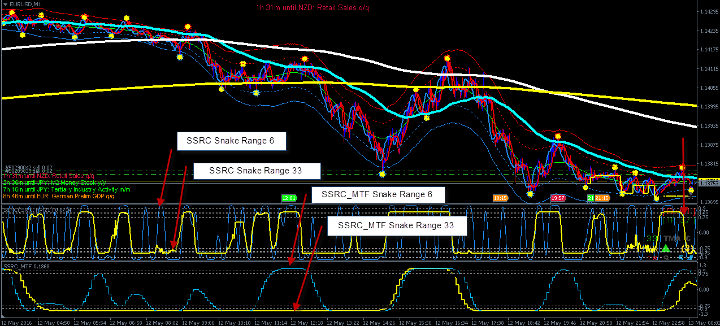This screenshot has width=720, height=326.
Task: Click the 12 May 11:14 time axis label
Action: [x=272, y=322]
